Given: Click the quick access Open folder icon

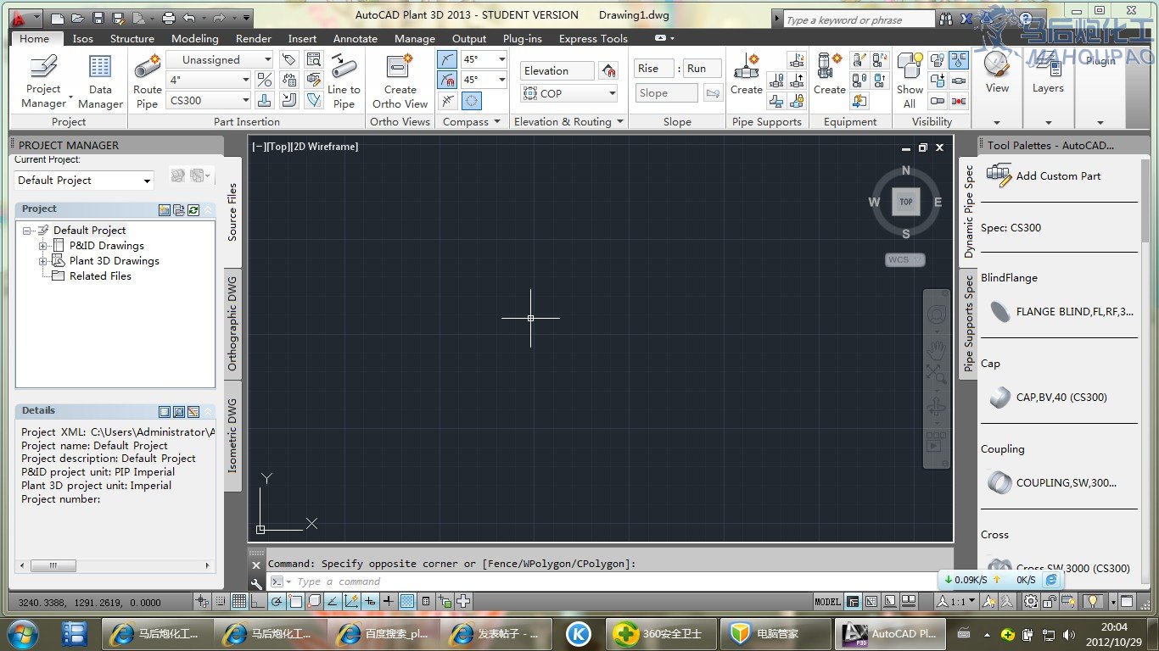Looking at the screenshot, I should click(x=77, y=17).
